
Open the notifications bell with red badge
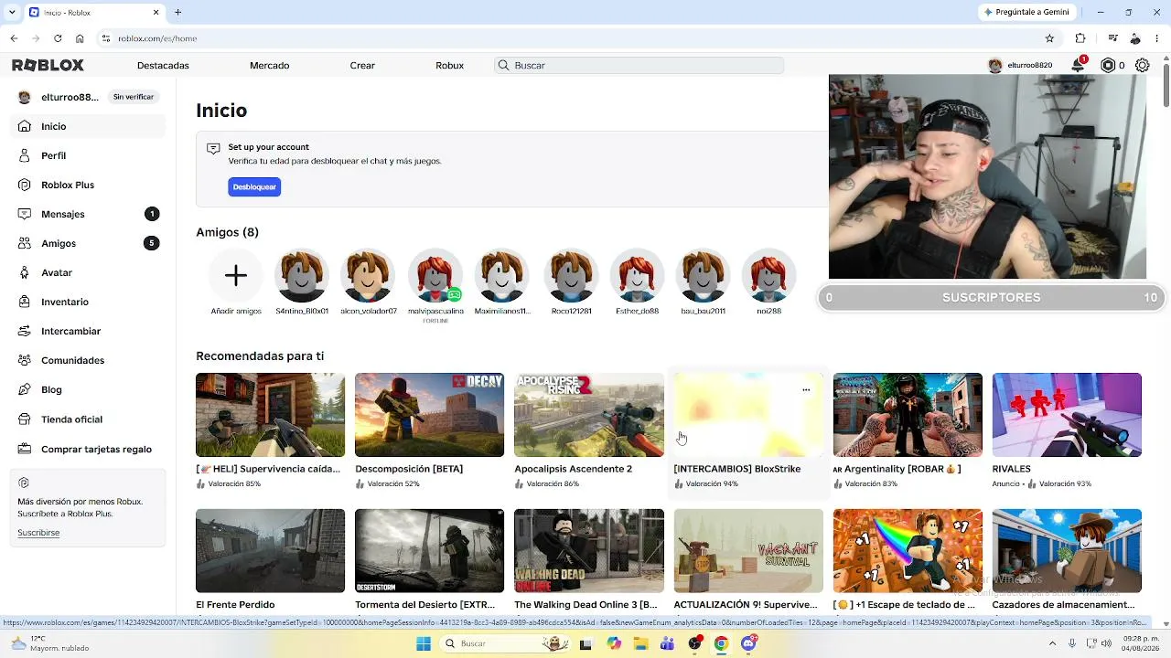click(x=1079, y=65)
